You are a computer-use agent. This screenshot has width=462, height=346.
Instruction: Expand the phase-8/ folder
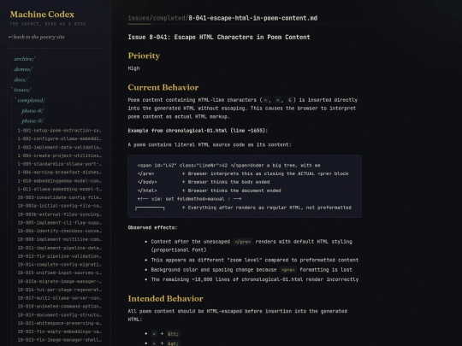33,110
